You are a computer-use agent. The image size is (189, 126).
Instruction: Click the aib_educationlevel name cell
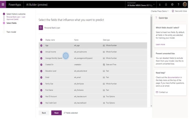[81, 71]
